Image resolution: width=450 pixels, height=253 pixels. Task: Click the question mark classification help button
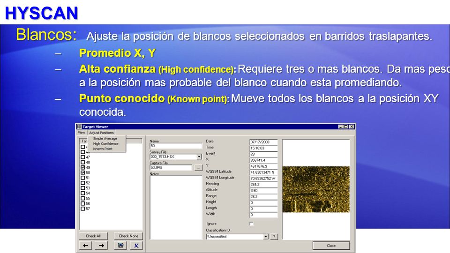pyautogui.click(x=274, y=237)
